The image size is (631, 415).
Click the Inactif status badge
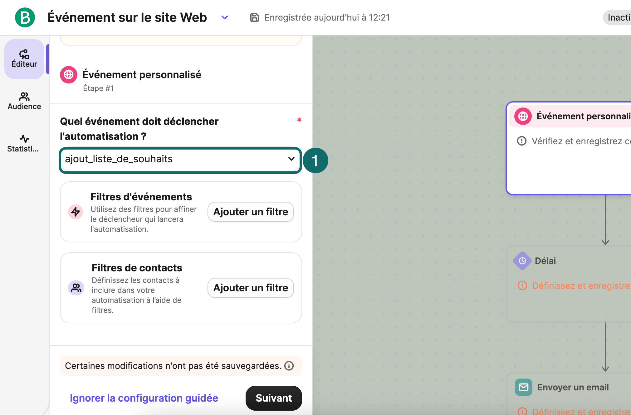click(x=617, y=17)
